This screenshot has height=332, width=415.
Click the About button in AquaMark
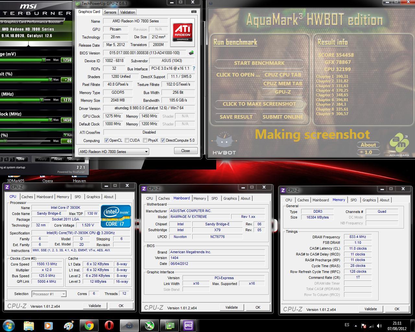click(368, 145)
